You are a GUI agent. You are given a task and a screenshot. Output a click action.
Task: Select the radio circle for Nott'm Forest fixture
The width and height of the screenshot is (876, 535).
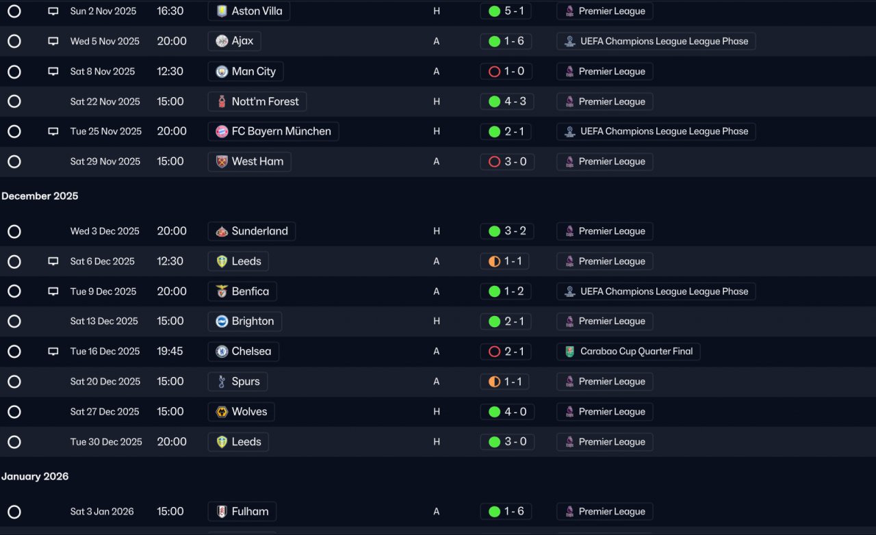coord(14,101)
